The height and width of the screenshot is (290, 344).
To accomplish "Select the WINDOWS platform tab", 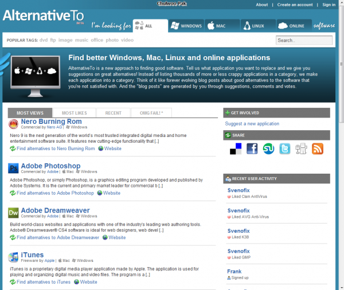I will point(186,26).
